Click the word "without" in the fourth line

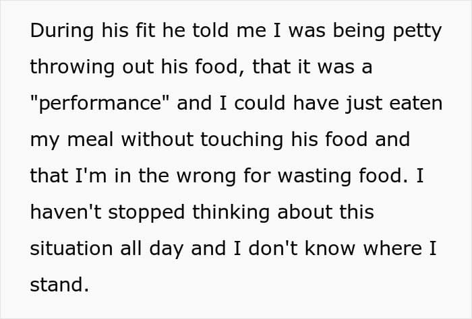157,140
